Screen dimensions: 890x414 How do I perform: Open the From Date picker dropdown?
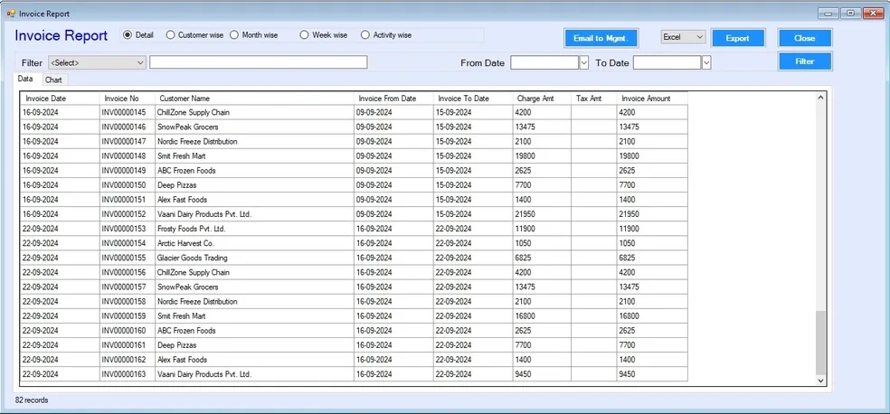(x=583, y=62)
